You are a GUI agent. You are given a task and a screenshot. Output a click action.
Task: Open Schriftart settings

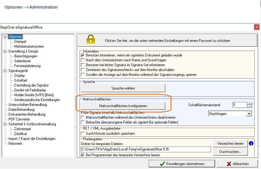[21, 80]
